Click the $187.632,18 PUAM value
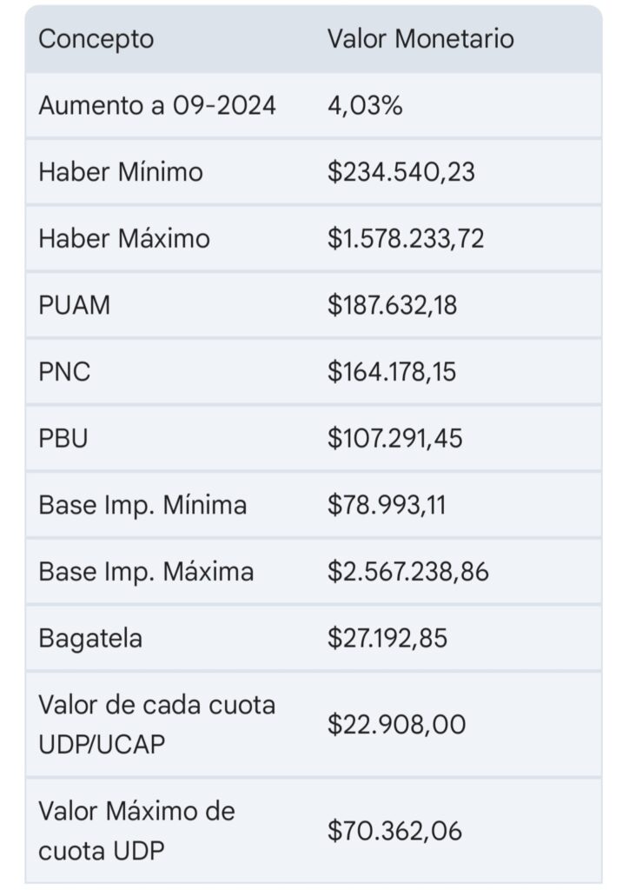Viewport: 629px width, 890px height. click(x=392, y=305)
